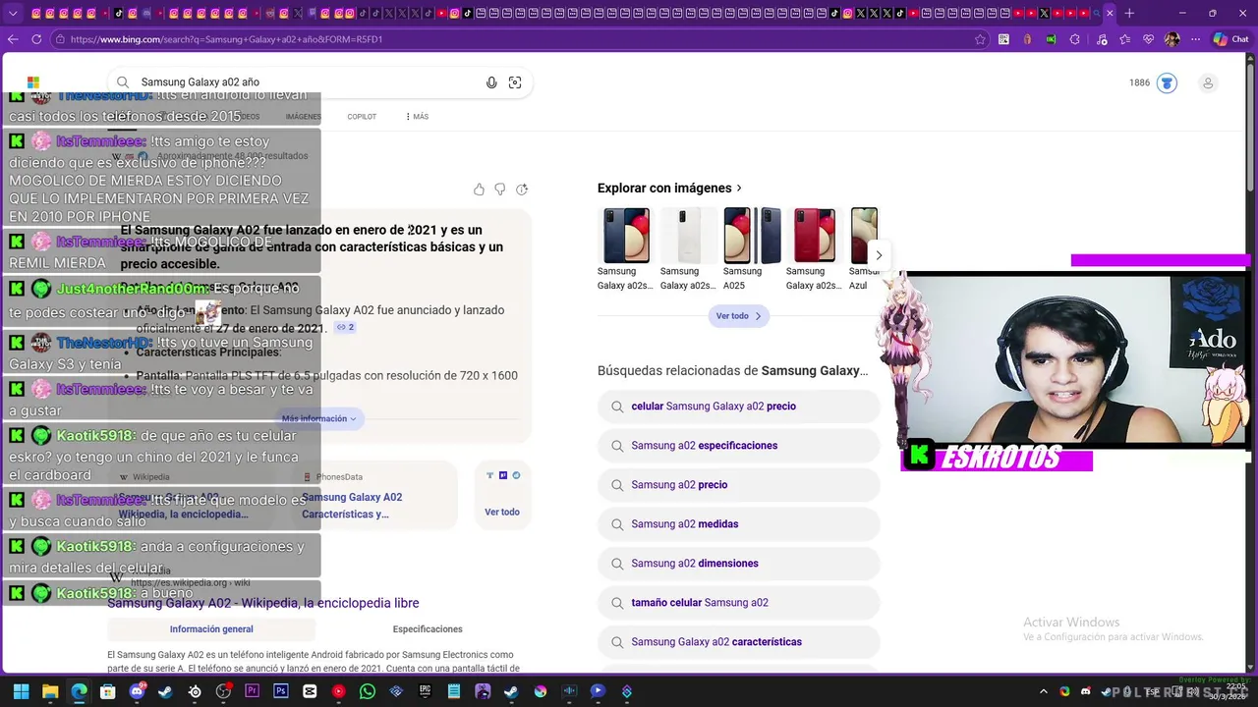Launch Photoshop from taskbar

coord(281,691)
